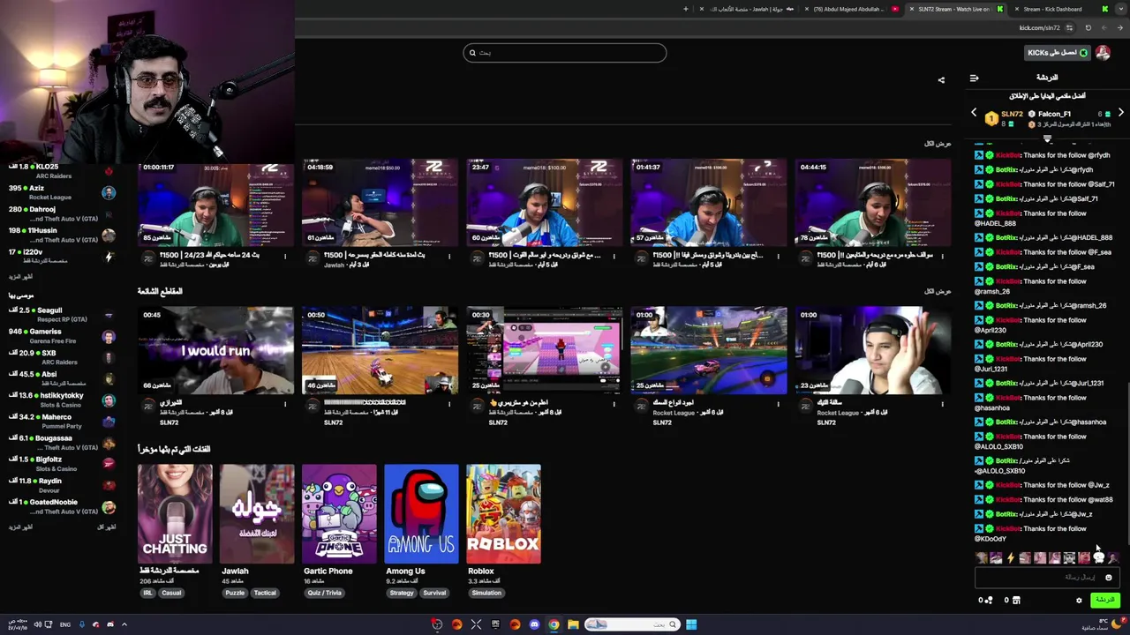Image resolution: width=1130 pixels, height=635 pixels.
Task: Open the Gartic Phone category card
Action: (x=339, y=513)
